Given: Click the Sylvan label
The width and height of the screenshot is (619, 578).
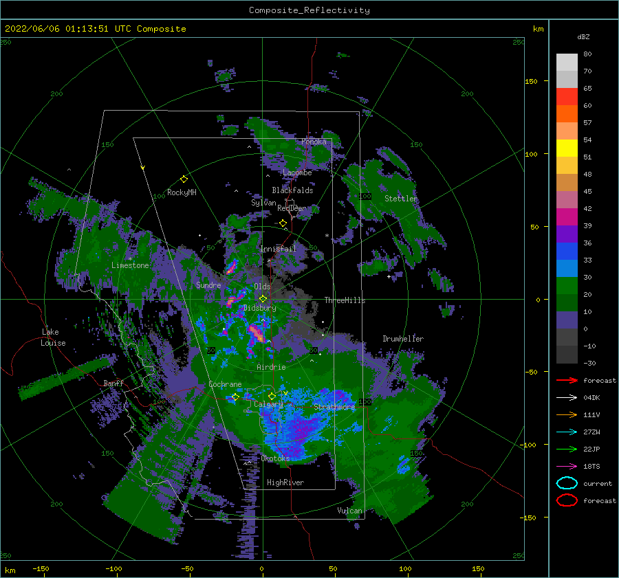Looking at the screenshot, I should click(x=263, y=203).
